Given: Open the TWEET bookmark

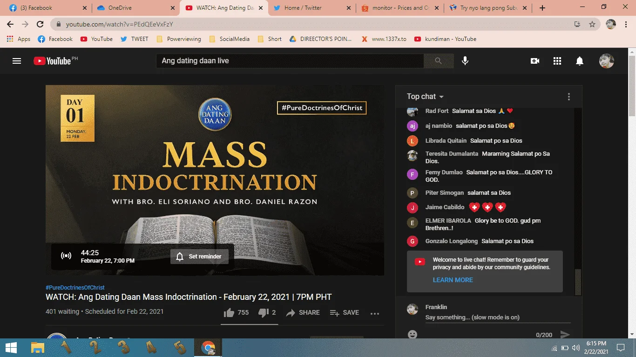Looking at the screenshot, I should click(134, 39).
